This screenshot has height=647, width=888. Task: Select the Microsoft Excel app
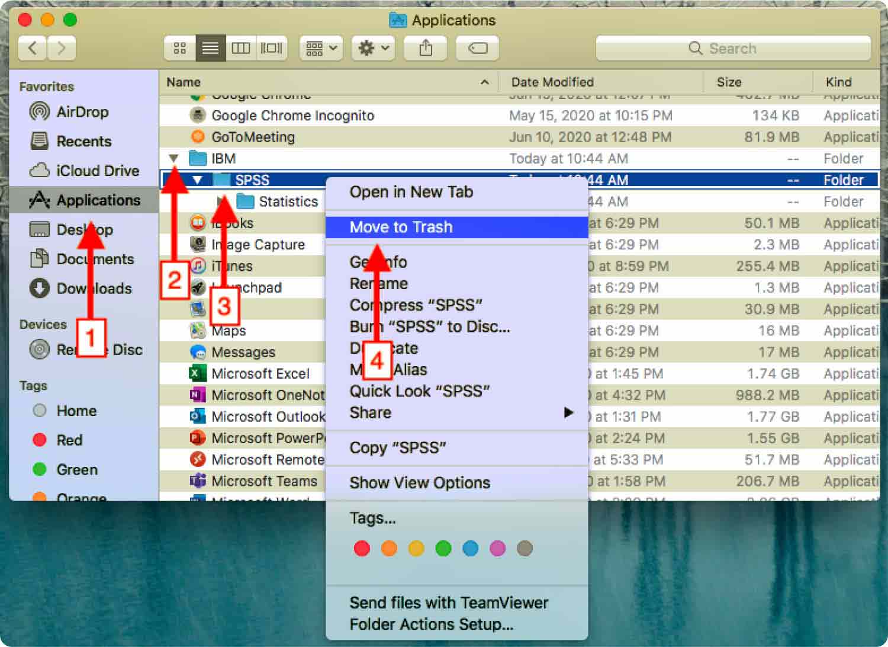coord(243,373)
